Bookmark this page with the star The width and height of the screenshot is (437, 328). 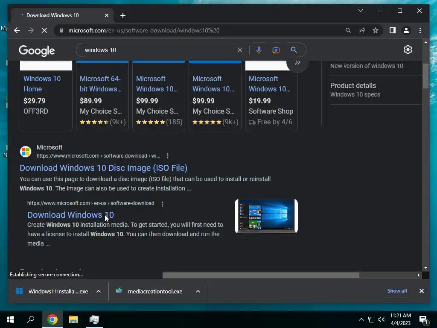pyautogui.click(x=376, y=30)
